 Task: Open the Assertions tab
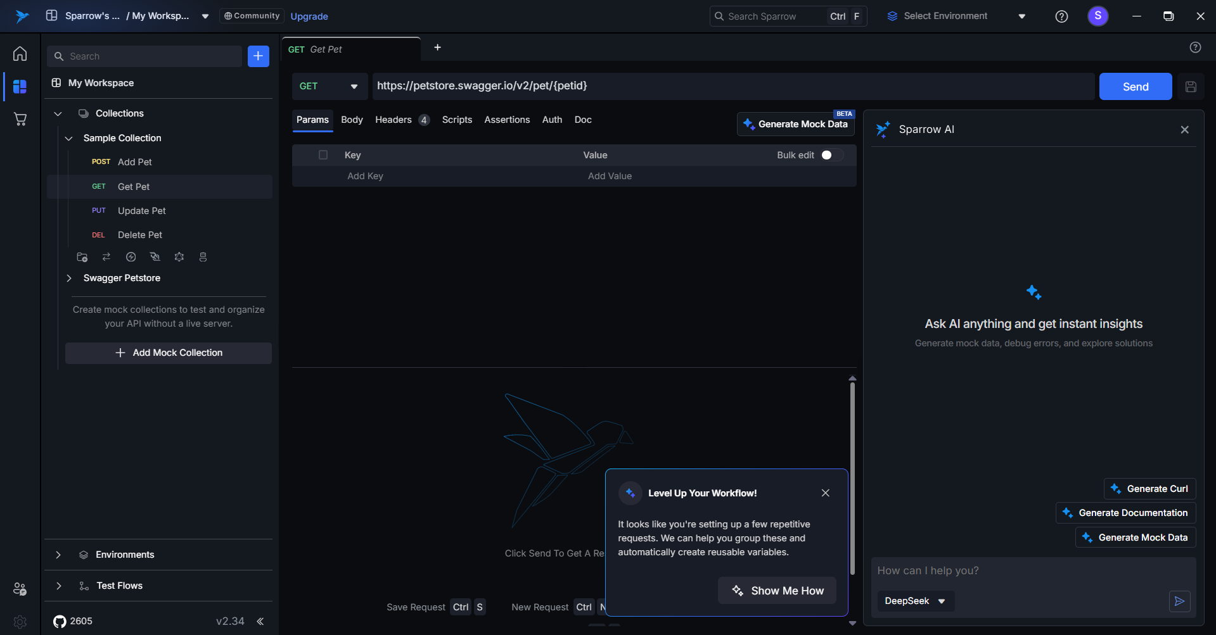[x=507, y=120]
